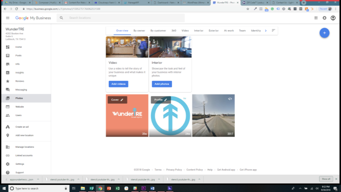
Task: Switch to the 360 photos tab
Action: (x=174, y=31)
